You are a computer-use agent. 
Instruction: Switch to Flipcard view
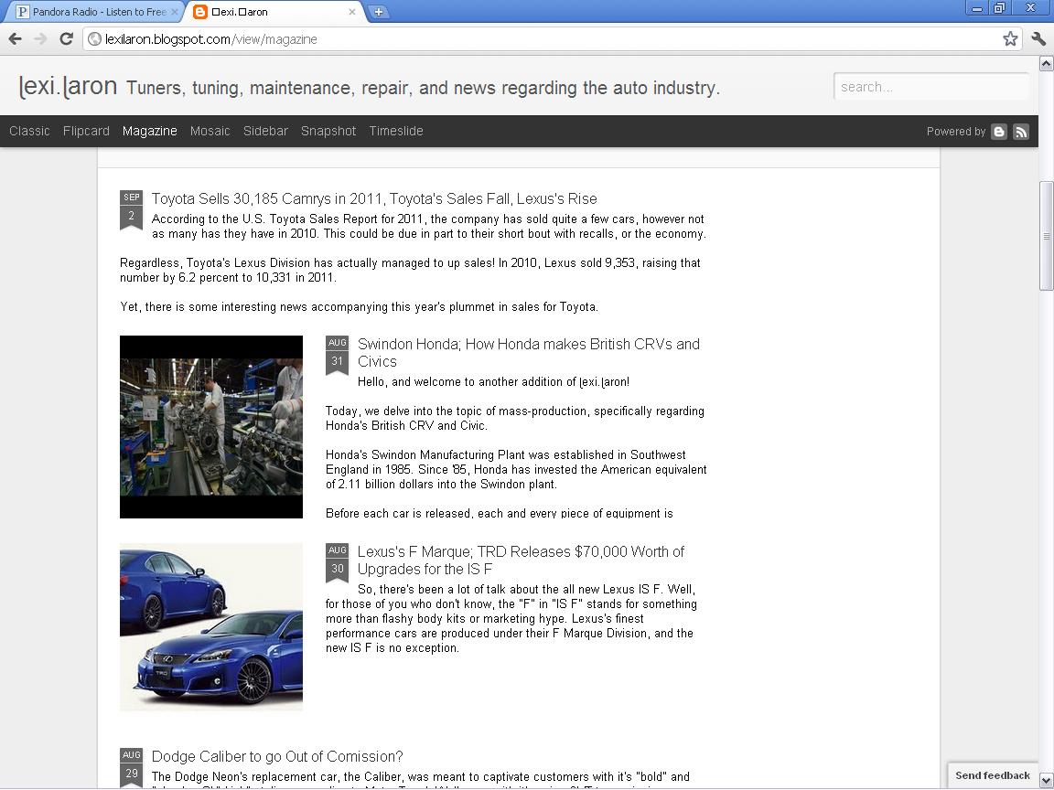coord(86,131)
